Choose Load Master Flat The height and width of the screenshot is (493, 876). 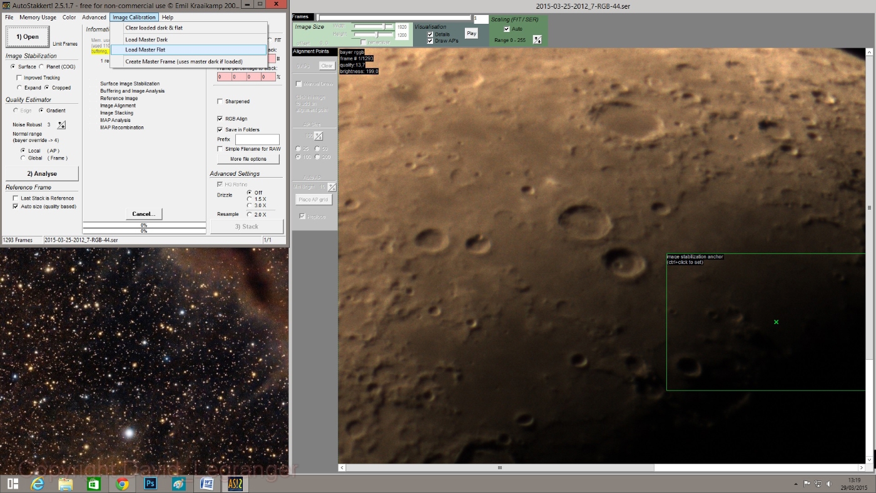coord(189,49)
